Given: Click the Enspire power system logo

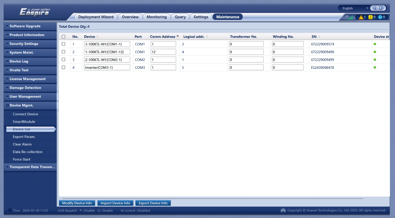Looking at the screenshot, I should (35, 12).
